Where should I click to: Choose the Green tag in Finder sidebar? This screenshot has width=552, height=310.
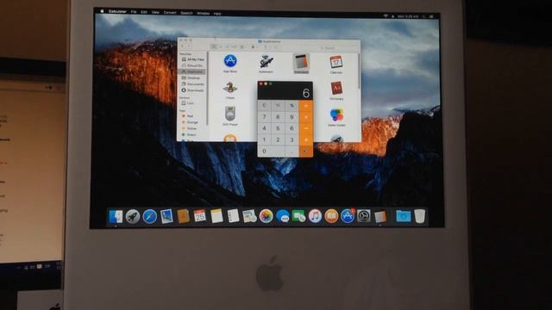point(190,134)
